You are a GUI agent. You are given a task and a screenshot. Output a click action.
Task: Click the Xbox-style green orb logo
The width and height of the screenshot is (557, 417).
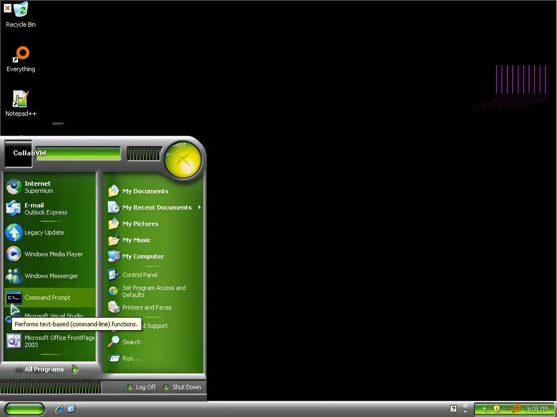183,159
